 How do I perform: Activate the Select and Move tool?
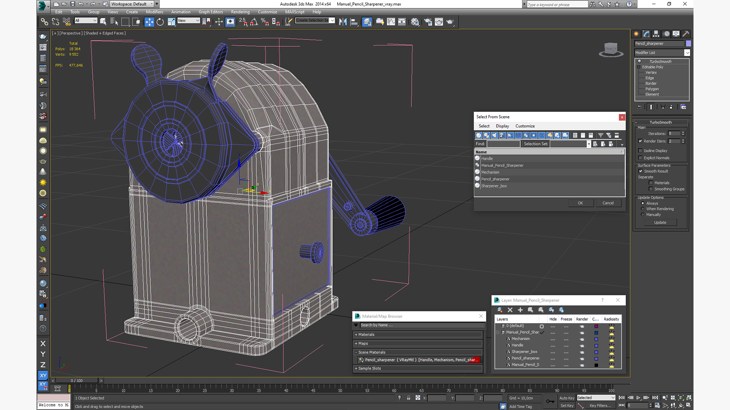click(149, 22)
